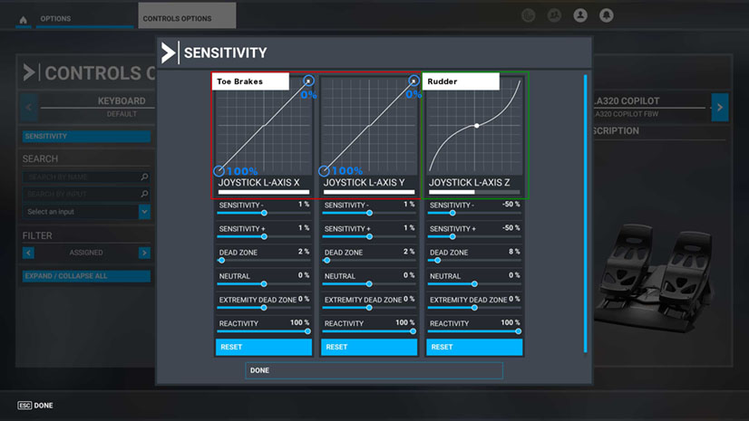The width and height of the screenshot is (749, 421).
Task: Open the Options tab
Action: click(x=55, y=18)
